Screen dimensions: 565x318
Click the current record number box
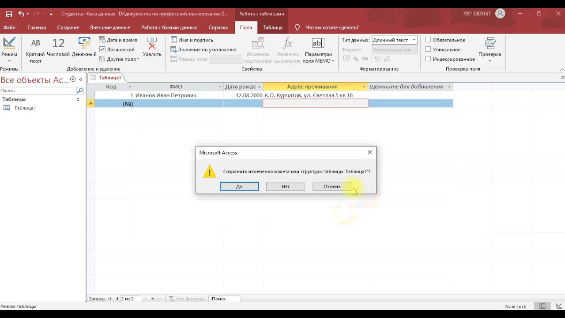coord(130,299)
